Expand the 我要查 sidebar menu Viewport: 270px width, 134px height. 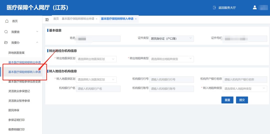tap(37, 32)
